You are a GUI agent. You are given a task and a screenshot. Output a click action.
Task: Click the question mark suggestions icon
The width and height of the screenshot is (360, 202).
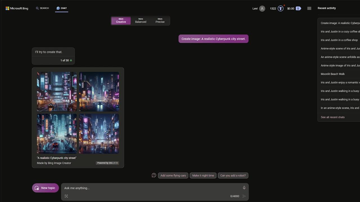coord(154,175)
